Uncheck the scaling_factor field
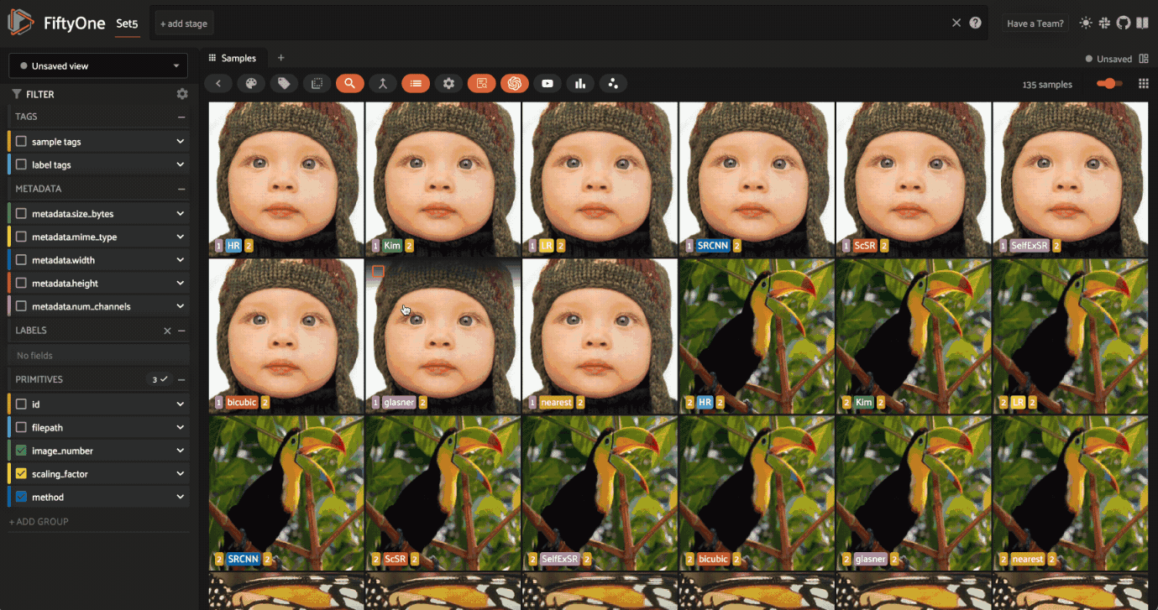This screenshot has width=1158, height=610. [22, 474]
